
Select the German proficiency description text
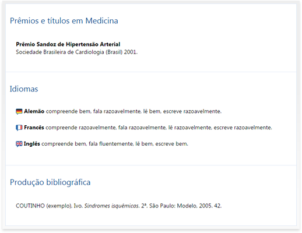click(x=134, y=111)
